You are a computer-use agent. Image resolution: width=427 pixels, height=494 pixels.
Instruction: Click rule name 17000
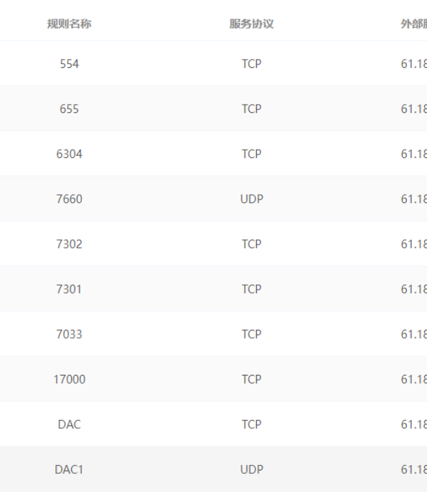pos(69,379)
